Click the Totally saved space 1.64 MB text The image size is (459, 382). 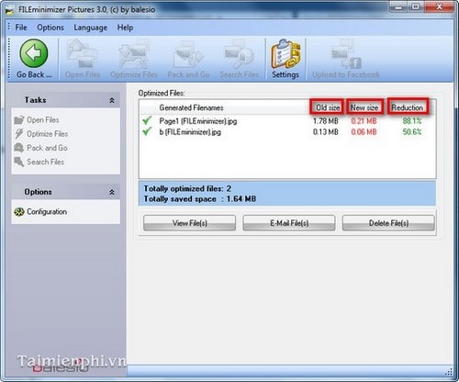point(200,199)
